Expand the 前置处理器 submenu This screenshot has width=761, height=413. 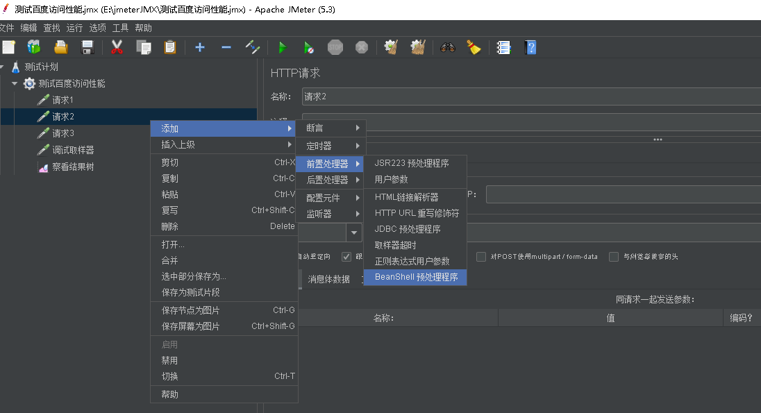[x=330, y=164]
